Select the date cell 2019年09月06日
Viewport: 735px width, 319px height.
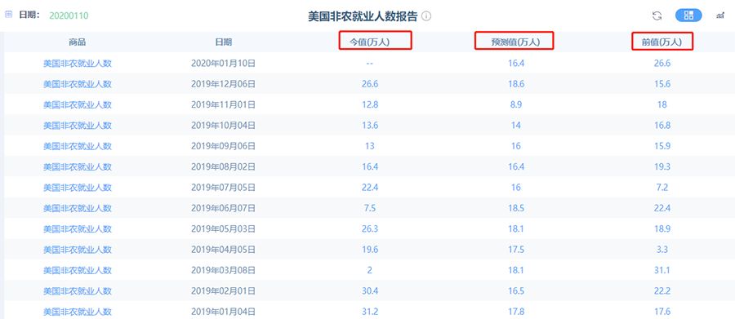(223, 146)
